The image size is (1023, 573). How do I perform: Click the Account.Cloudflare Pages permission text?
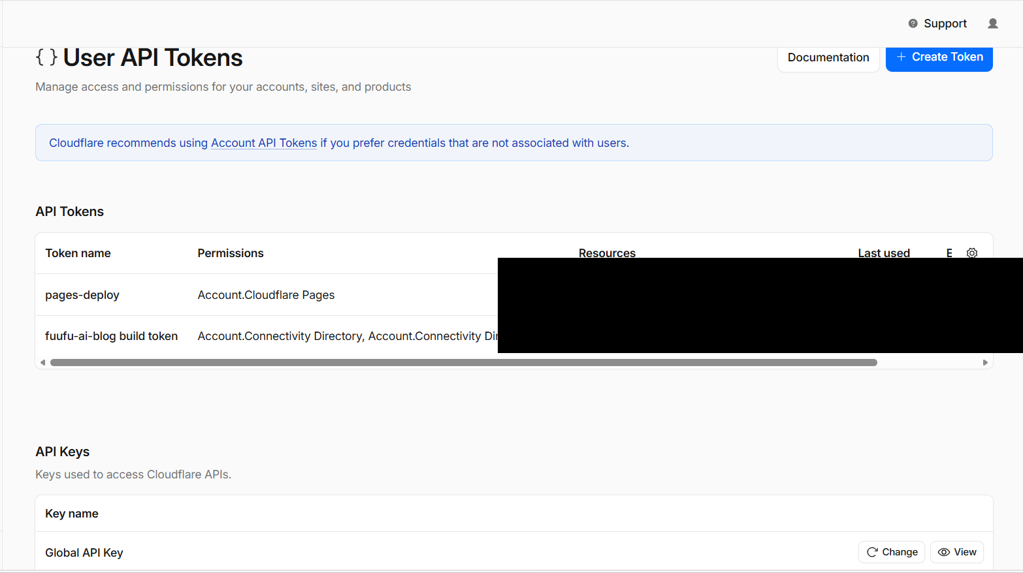(x=266, y=295)
